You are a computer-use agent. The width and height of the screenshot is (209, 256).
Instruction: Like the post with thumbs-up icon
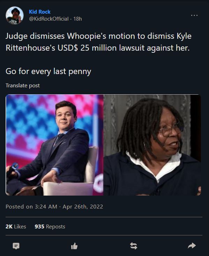pos(74,246)
